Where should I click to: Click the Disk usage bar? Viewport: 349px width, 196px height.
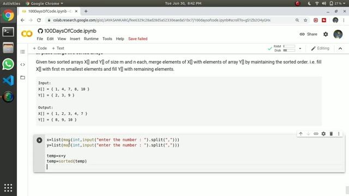tap(289, 51)
